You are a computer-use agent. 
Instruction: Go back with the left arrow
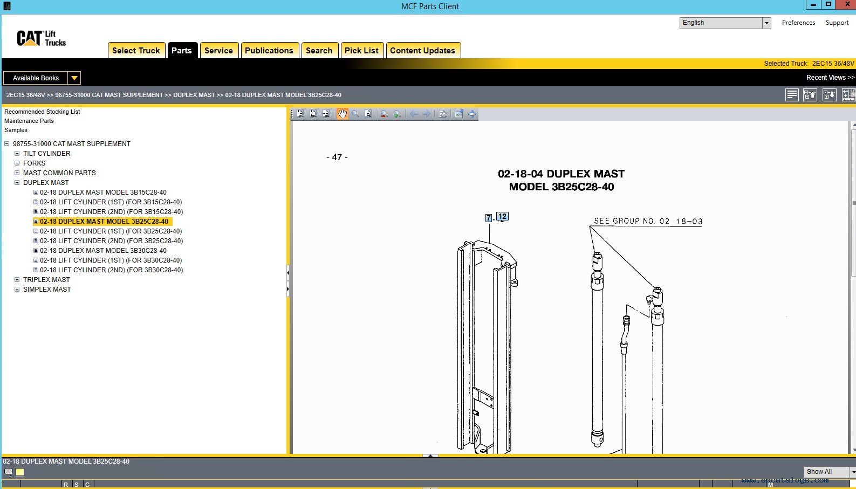pyautogui.click(x=413, y=114)
